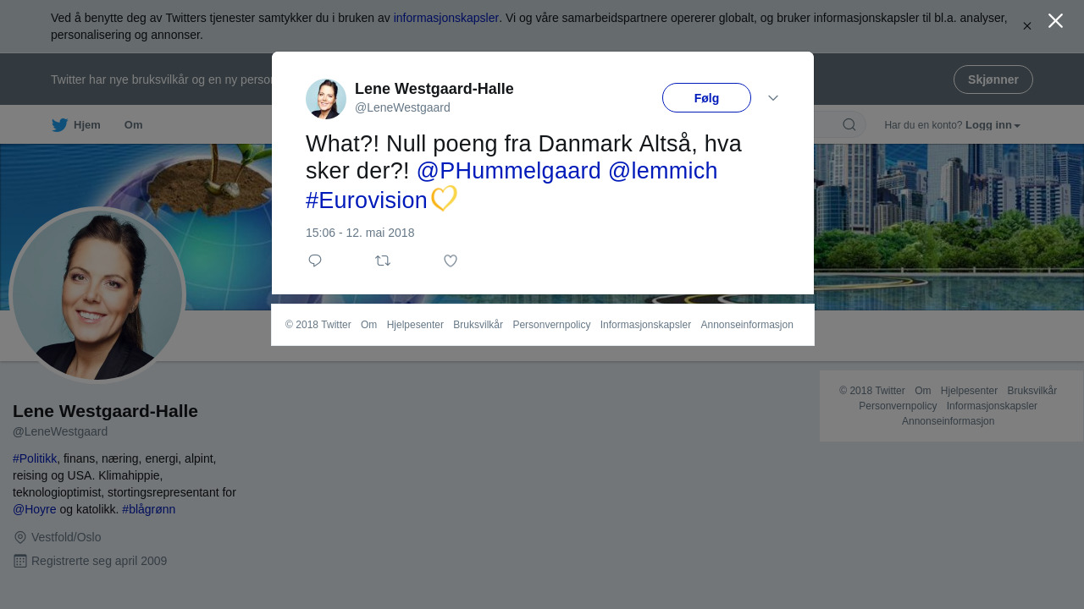
Task: Open the tweet options chevron dropdown
Action: [x=773, y=98]
